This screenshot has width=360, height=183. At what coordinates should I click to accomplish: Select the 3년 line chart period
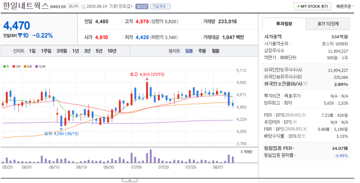(87, 51)
